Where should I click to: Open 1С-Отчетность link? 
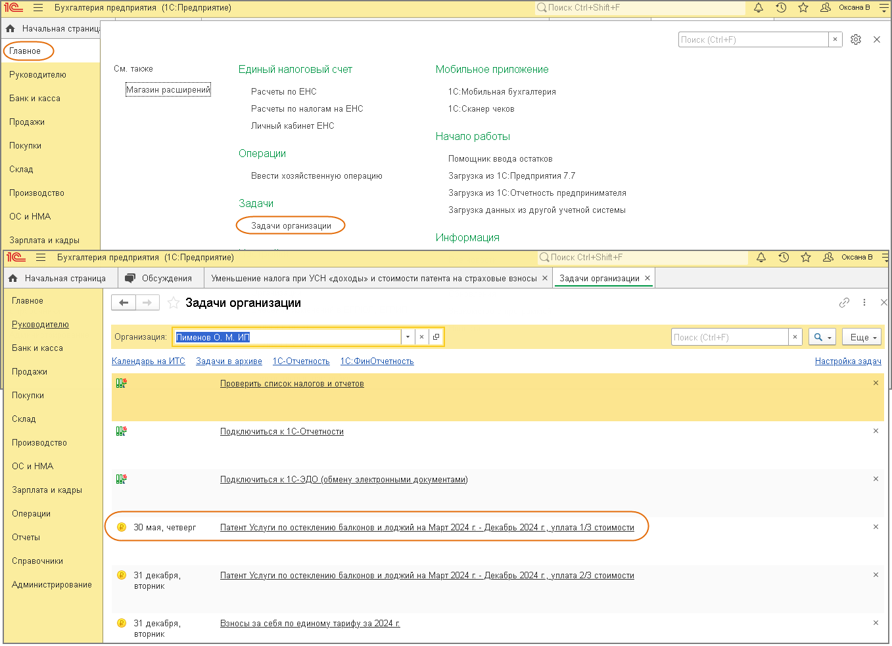coord(301,361)
